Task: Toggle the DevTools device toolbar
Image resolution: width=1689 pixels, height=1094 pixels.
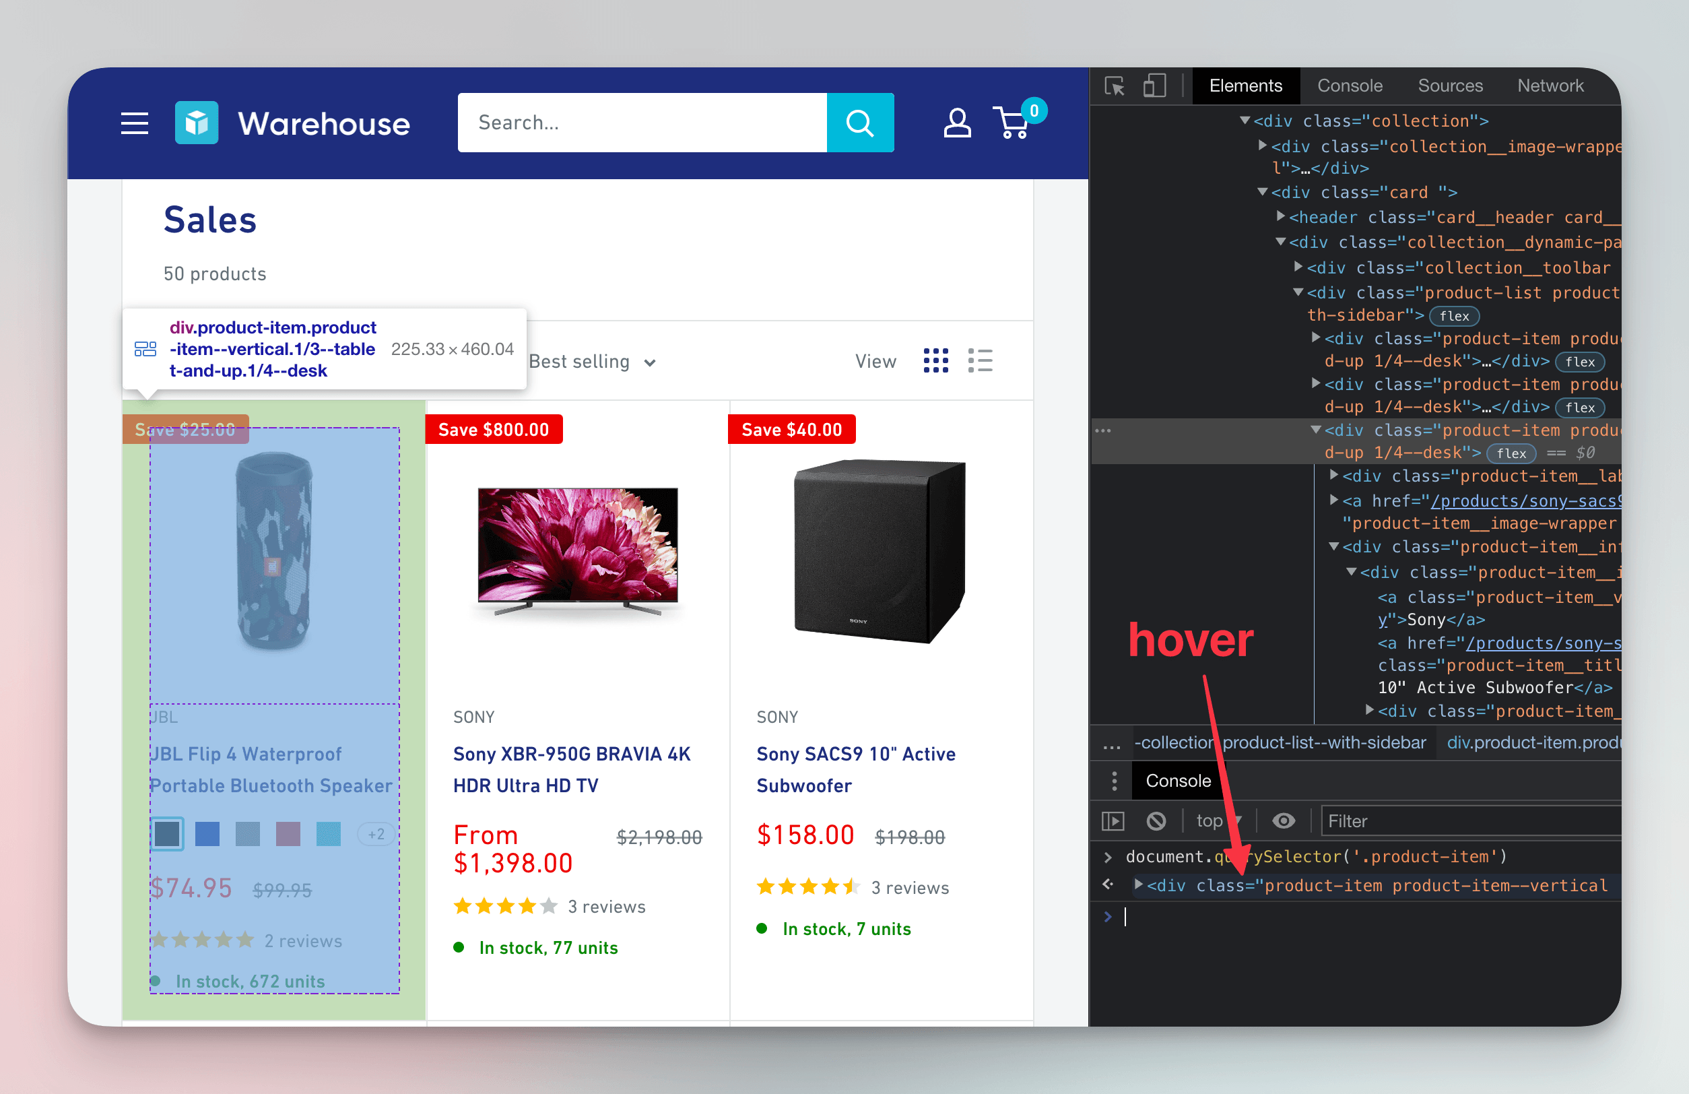Action: click(x=1150, y=86)
